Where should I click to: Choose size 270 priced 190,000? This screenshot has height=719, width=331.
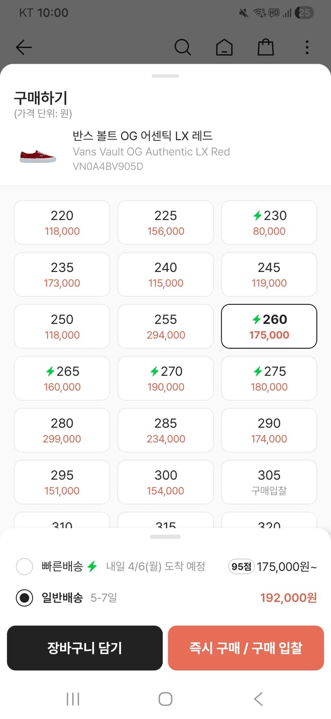165,378
